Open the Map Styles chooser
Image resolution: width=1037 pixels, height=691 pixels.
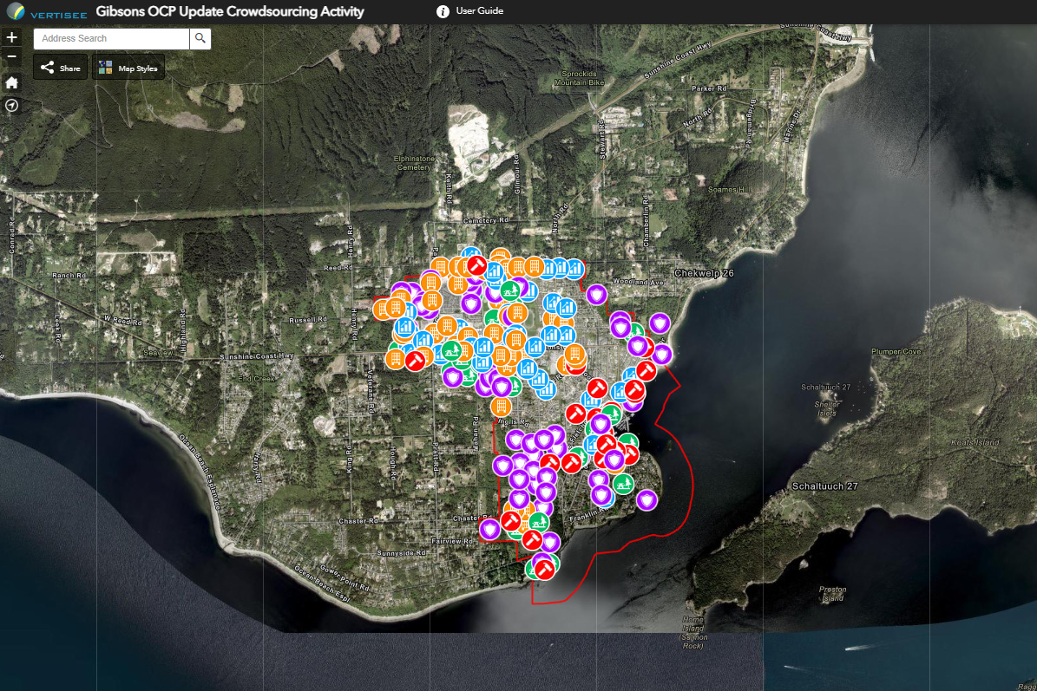point(128,68)
